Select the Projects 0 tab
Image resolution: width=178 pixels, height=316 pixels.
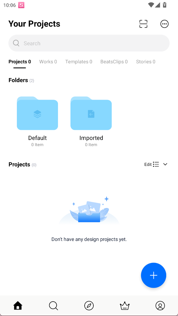tap(20, 62)
